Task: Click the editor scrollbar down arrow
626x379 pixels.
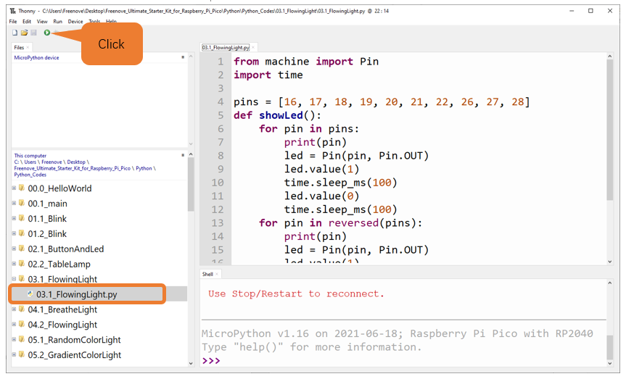Action: click(x=609, y=262)
